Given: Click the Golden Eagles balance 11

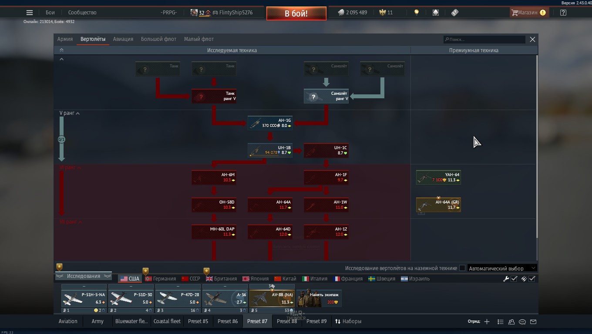Looking at the screenshot, I should click(x=386, y=13).
